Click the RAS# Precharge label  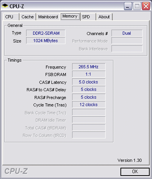50,97
